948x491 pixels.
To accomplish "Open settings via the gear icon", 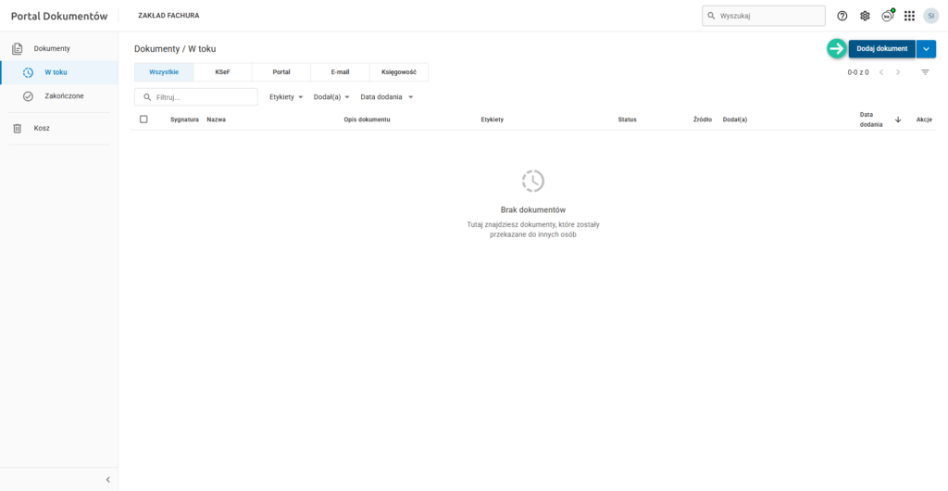I will [865, 16].
